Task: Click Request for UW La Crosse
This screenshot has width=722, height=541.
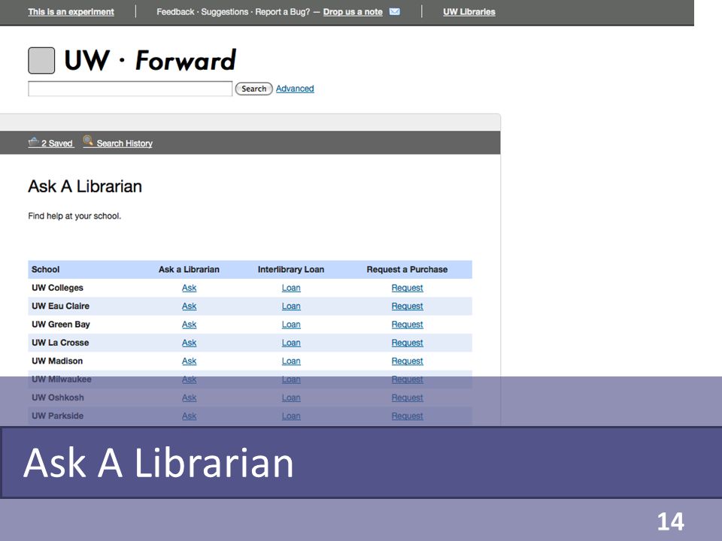Action: (x=407, y=343)
